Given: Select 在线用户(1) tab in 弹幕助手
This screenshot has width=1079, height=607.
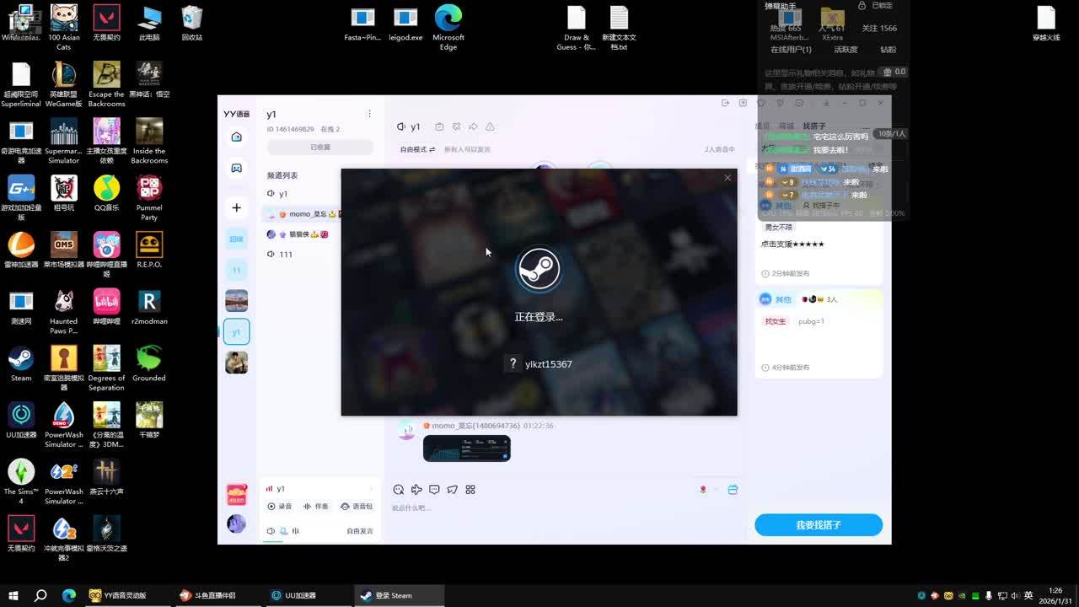Looking at the screenshot, I should 791,50.
